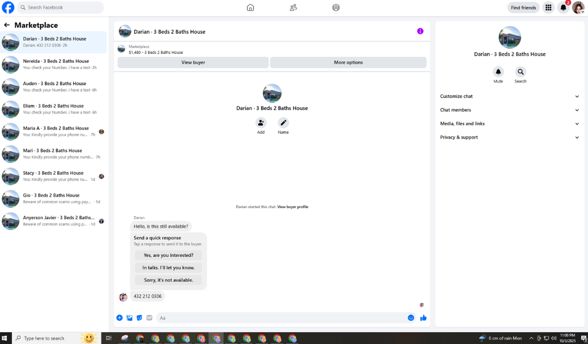
Task: Attach a photo file
Action: point(129,318)
